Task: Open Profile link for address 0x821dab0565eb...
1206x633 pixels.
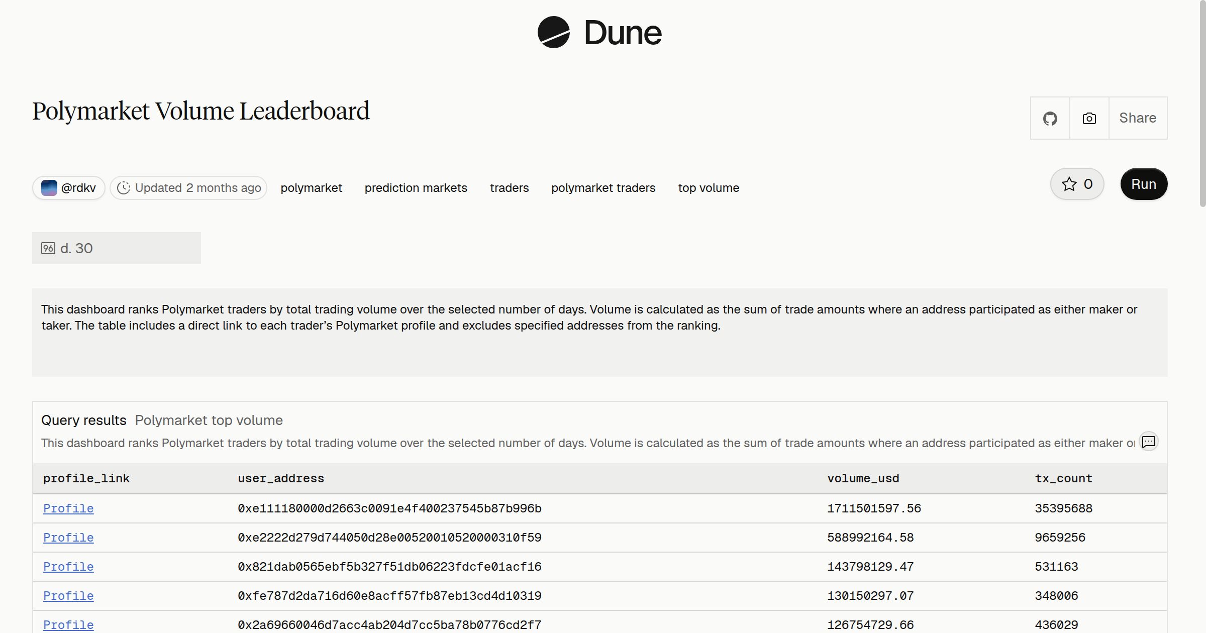Action: tap(68, 567)
